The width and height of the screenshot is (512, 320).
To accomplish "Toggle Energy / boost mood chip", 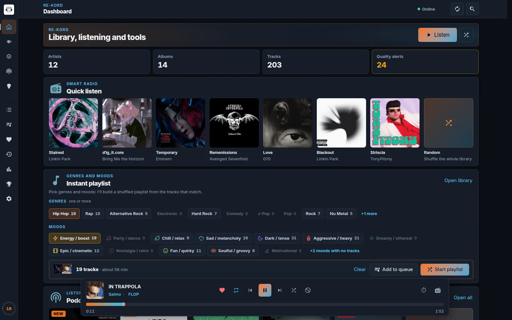I will pyautogui.click(x=75, y=238).
